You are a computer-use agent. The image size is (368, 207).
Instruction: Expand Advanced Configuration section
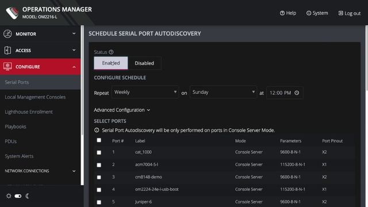[122, 110]
